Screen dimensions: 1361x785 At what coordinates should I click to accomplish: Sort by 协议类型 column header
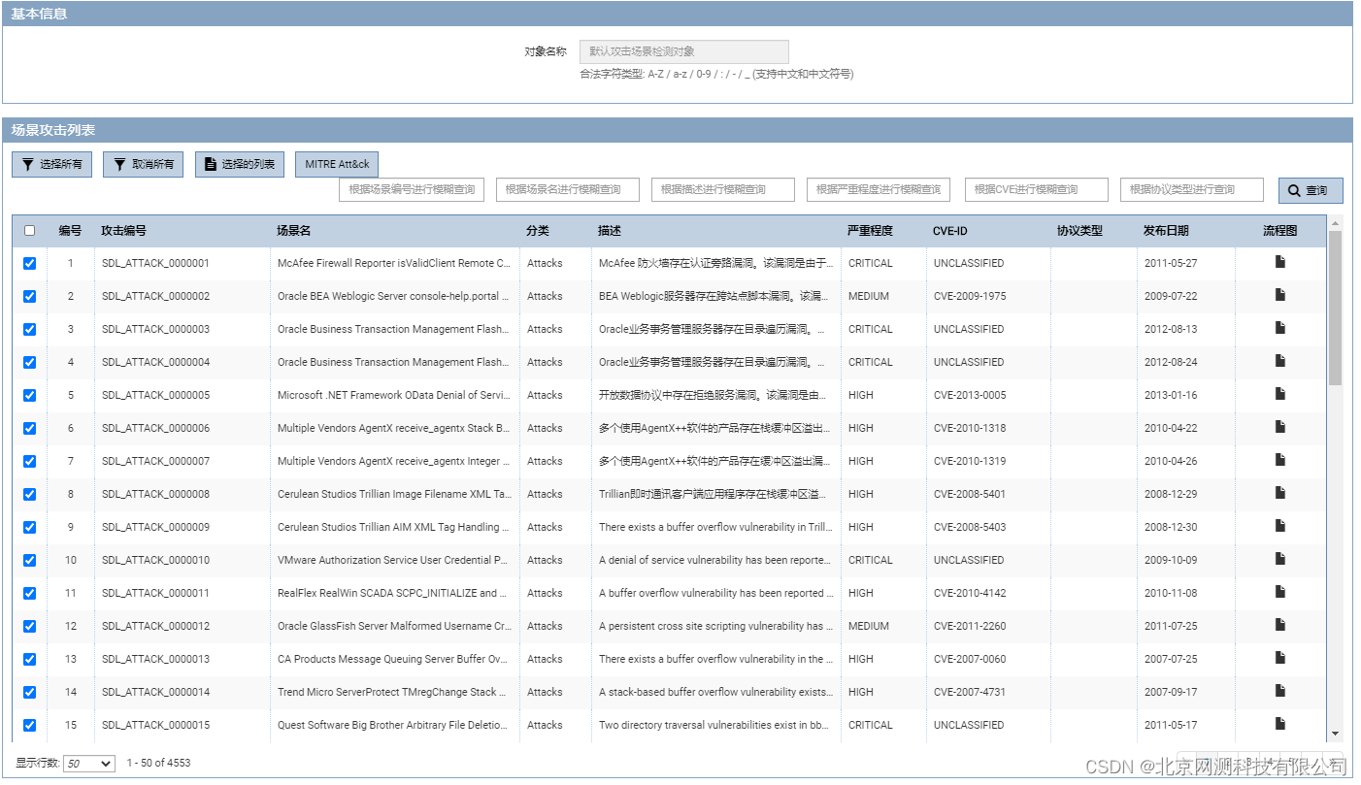coord(1079,231)
